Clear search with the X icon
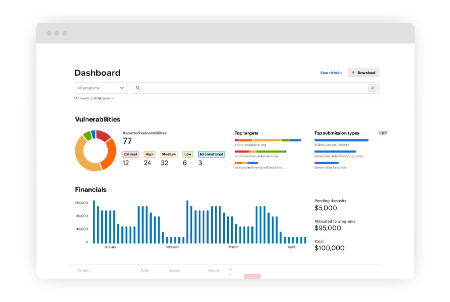The image size is (450, 302). click(x=372, y=88)
